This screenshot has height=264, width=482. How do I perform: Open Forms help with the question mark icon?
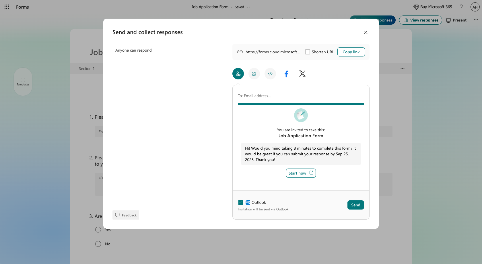(x=461, y=7)
